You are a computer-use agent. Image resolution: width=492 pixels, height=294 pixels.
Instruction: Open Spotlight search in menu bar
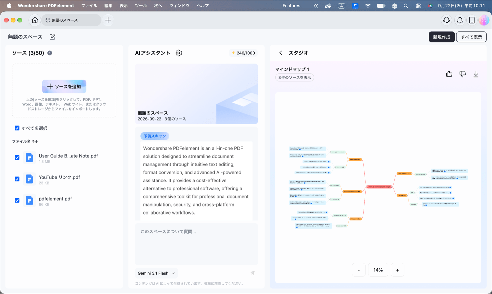(406, 6)
